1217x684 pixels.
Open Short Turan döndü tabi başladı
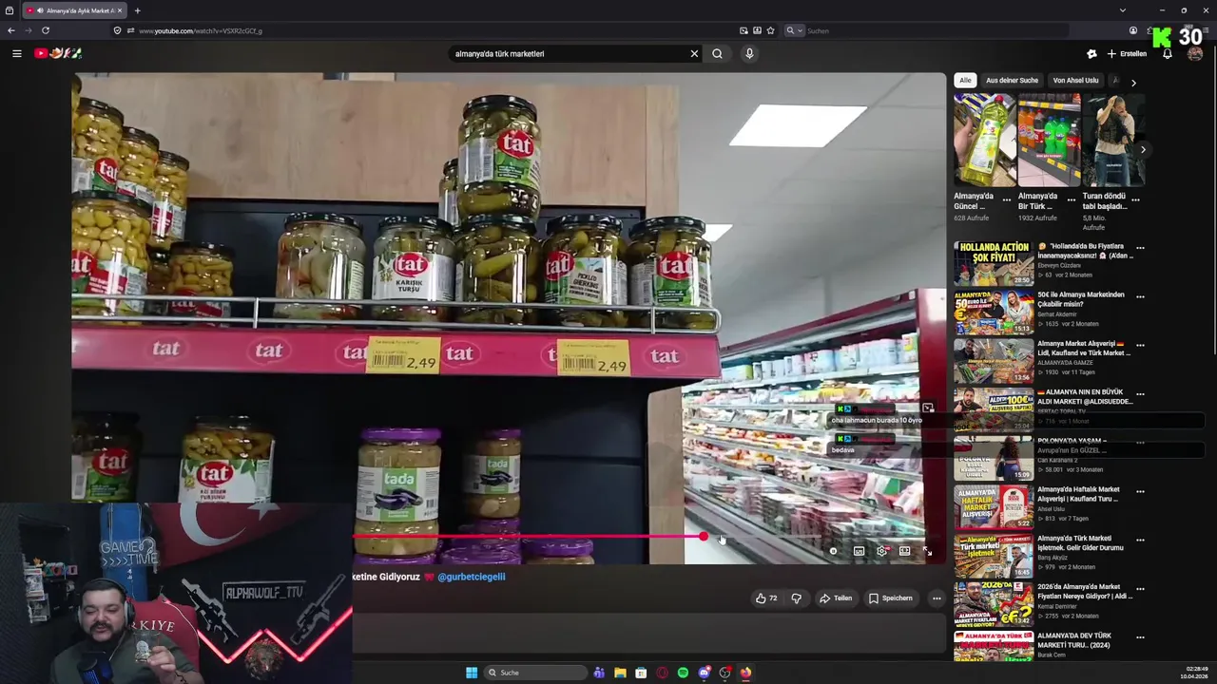click(1113, 140)
